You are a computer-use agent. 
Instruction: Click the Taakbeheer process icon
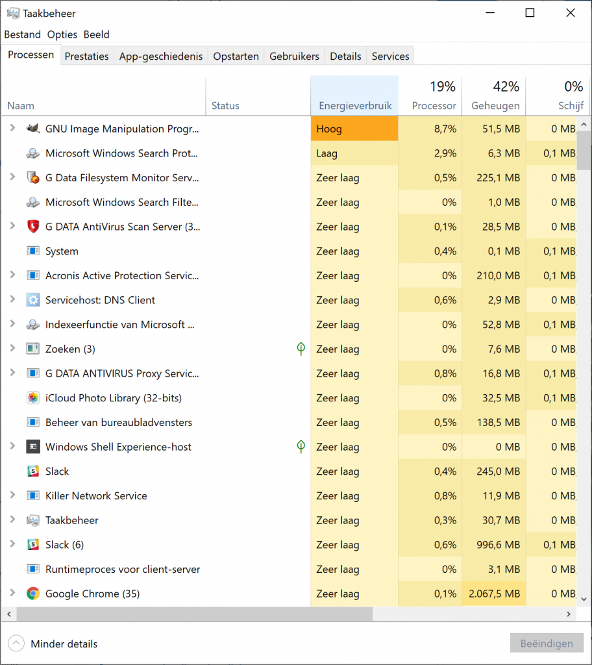[34, 520]
